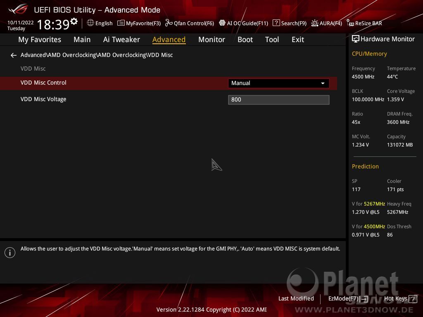
Task: Click the BCLK value 100.0000 MHz
Action: [x=368, y=99]
